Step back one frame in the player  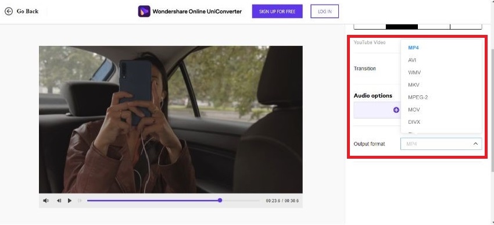(x=59, y=201)
